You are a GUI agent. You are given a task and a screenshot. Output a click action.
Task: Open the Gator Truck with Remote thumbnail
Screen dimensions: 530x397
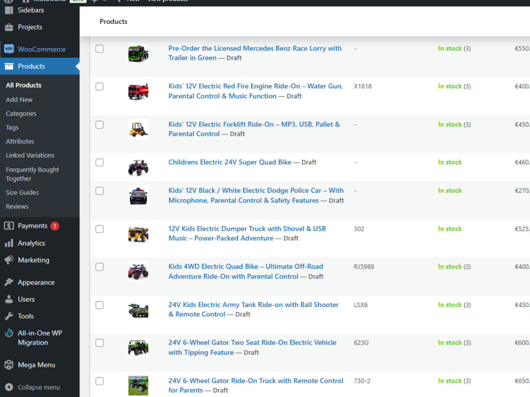point(138,386)
